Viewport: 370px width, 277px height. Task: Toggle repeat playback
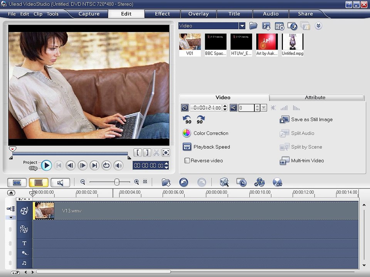tap(106, 165)
